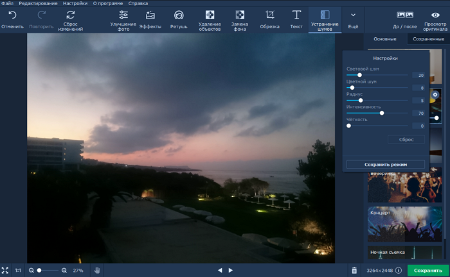Click the Отменить undo arrow
The image size is (450, 277).
tap(12, 19)
